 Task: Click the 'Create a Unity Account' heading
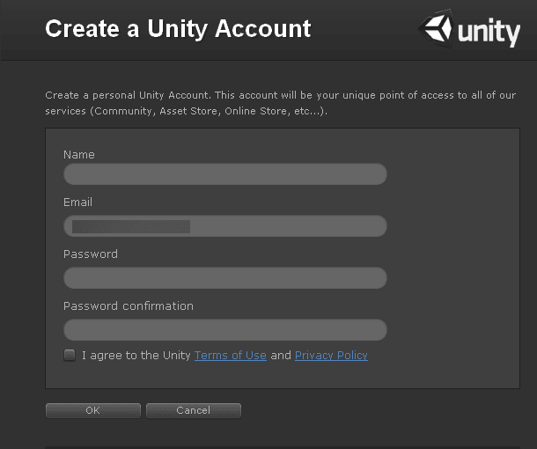[x=178, y=29]
